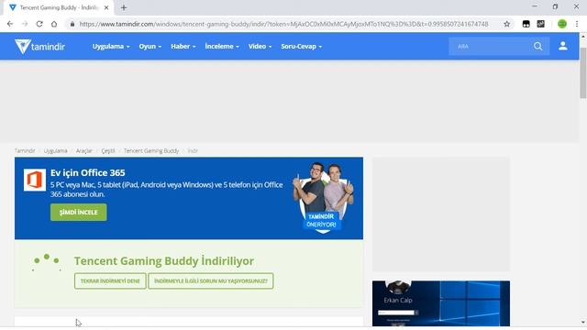Reload the page with the refresh icon
The height and width of the screenshot is (330, 587).
point(39,24)
